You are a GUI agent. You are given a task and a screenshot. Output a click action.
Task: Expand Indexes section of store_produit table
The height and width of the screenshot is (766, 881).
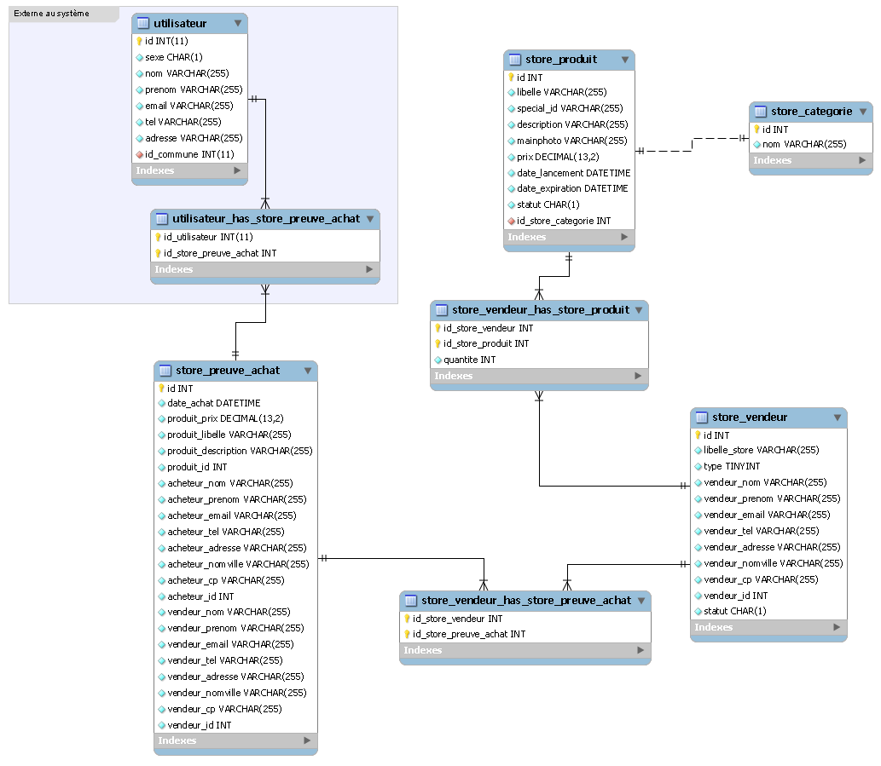(624, 237)
